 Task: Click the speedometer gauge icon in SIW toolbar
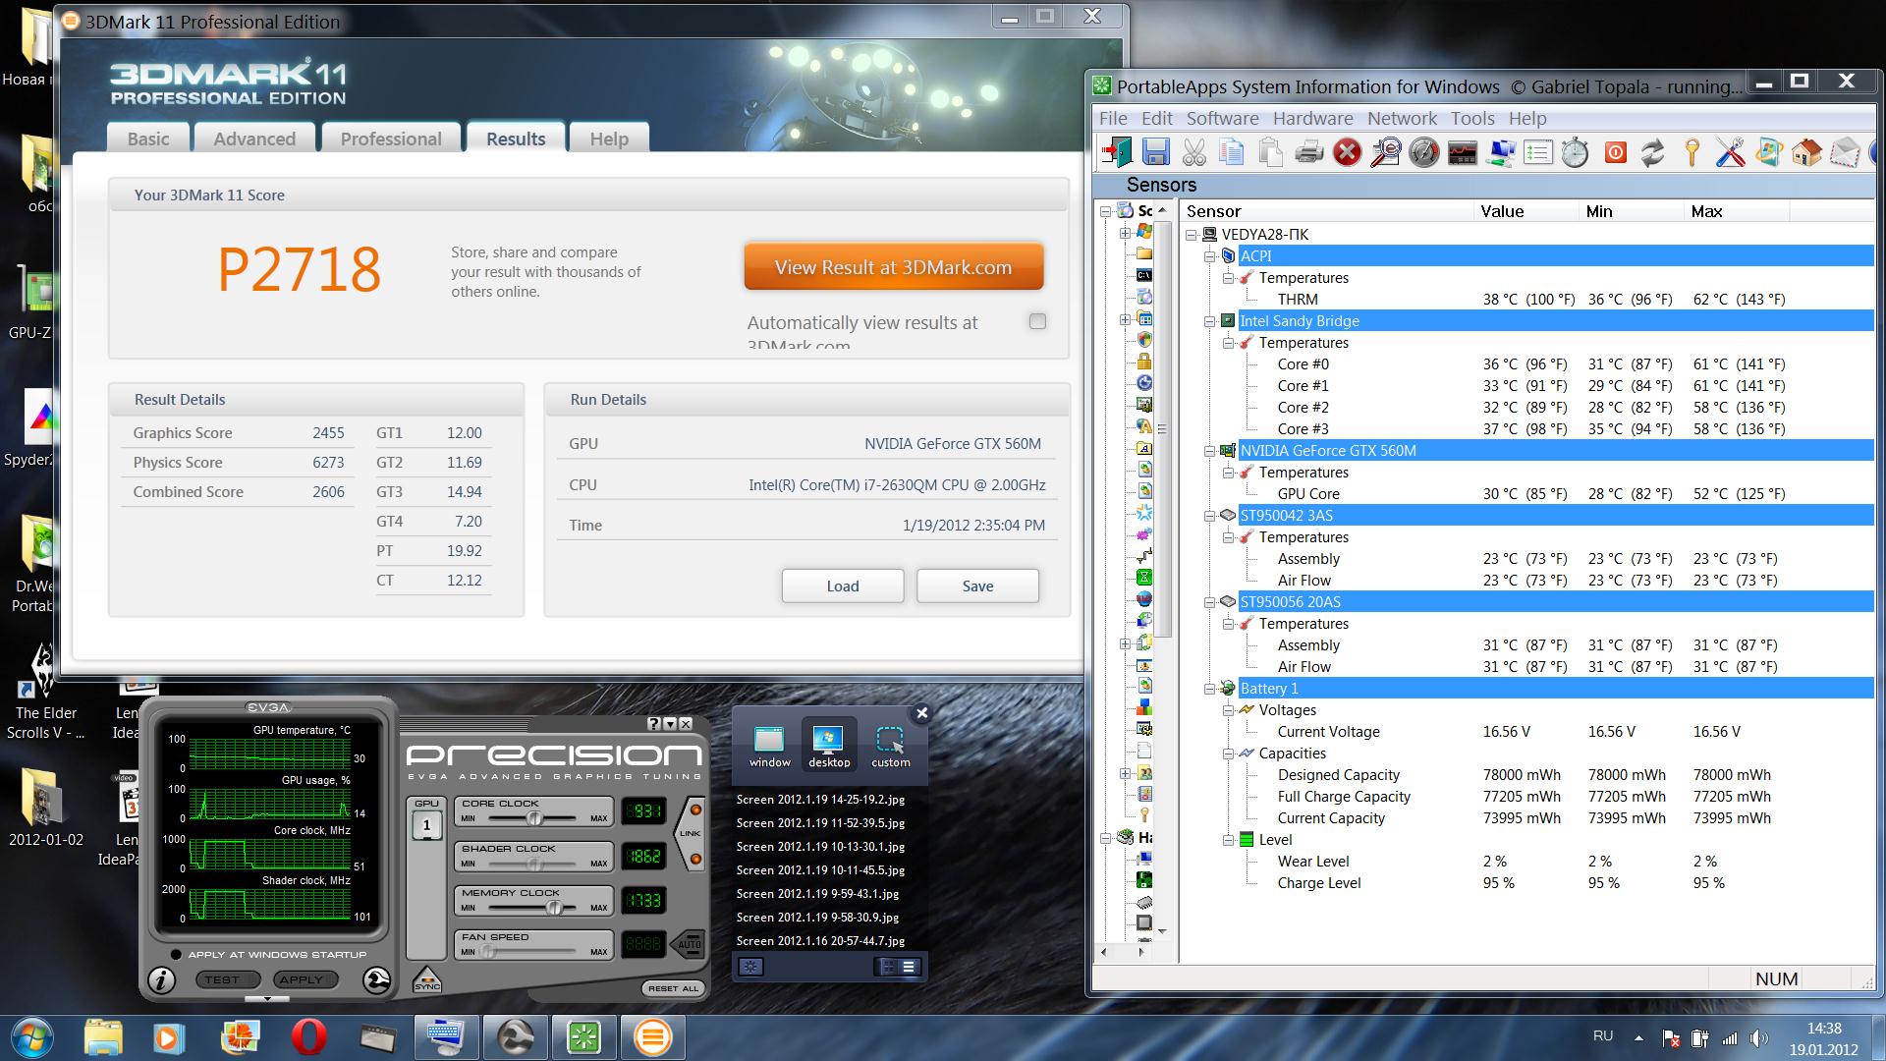pos(1423,152)
